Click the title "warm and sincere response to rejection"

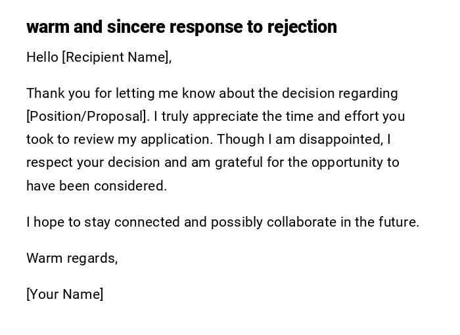[181, 27]
